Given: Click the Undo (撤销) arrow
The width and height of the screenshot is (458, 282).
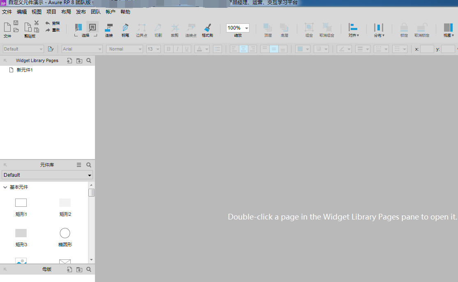Looking at the screenshot, I should click(48, 23).
